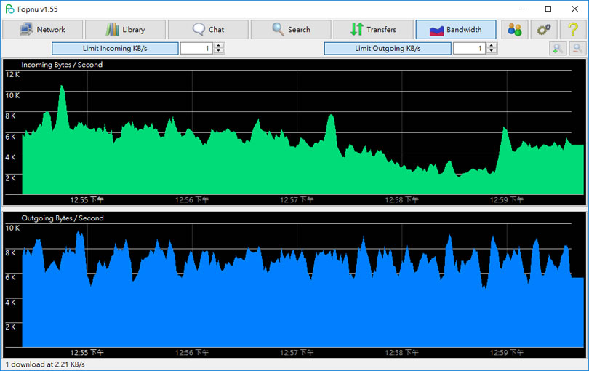Click the zoom out magnifier icon
The height and width of the screenshot is (371, 589).
[578, 49]
